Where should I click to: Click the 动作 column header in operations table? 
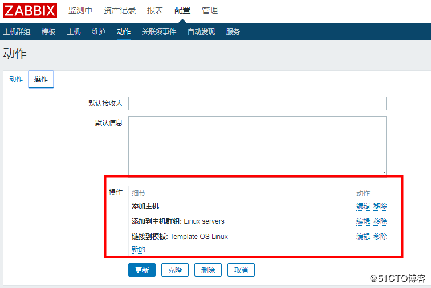[363, 194]
